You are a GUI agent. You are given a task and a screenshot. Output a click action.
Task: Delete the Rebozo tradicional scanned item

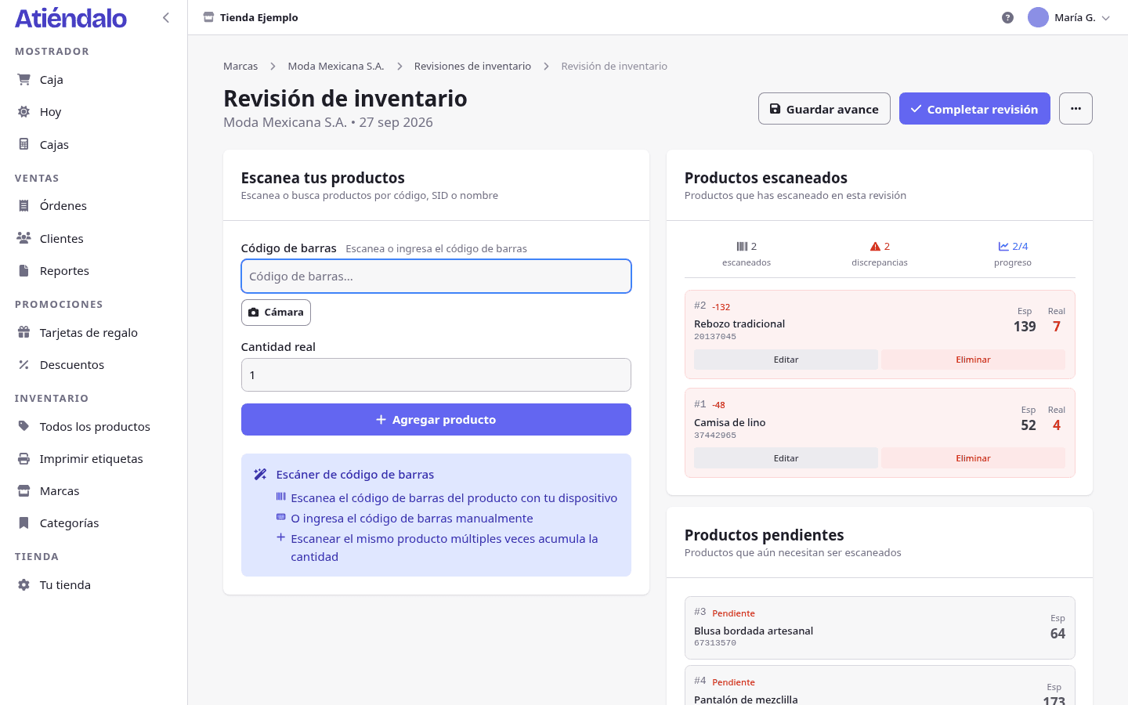[973, 360]
